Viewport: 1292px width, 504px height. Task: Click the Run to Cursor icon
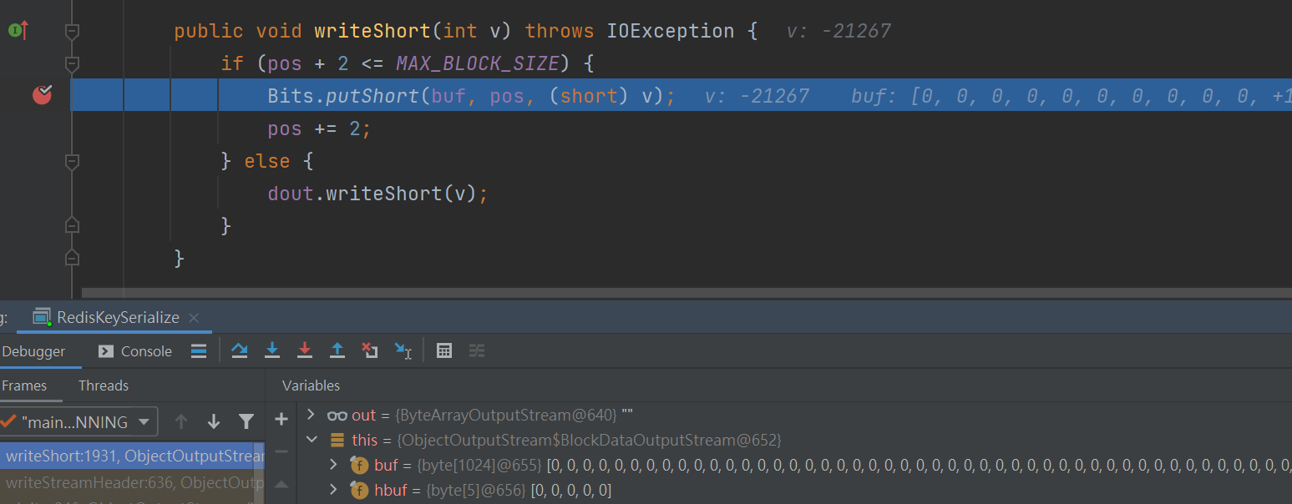(403, 351)
